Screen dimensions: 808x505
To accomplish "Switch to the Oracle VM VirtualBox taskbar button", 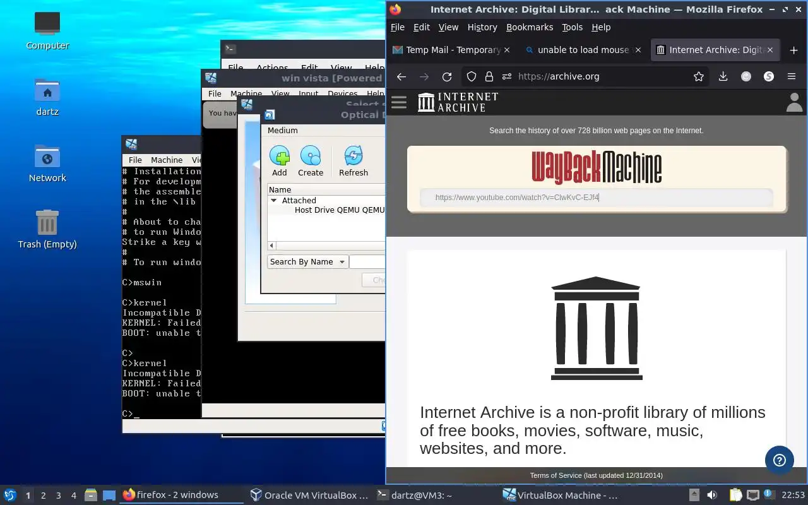I will (x=309, y=495).
